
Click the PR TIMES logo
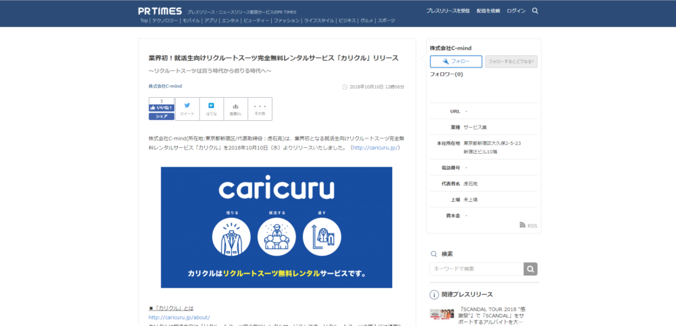(160, 11)
